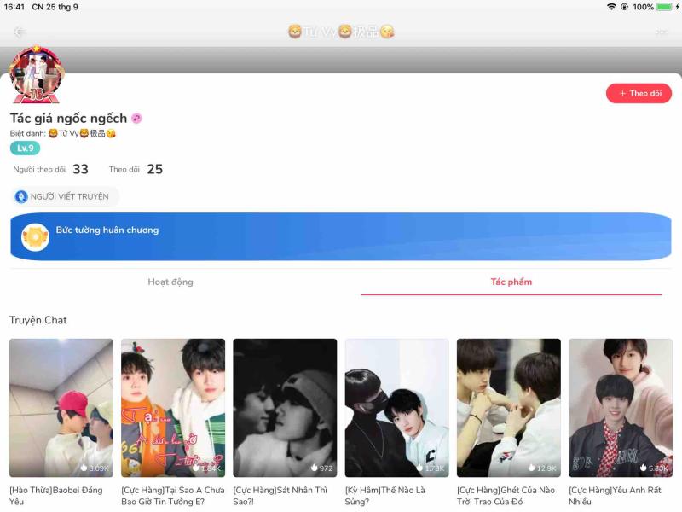Screen dimensions: 682x512
Task: Open the Bức tường huân chương banner
Action: pyautogui.click(x=341, y=236)
